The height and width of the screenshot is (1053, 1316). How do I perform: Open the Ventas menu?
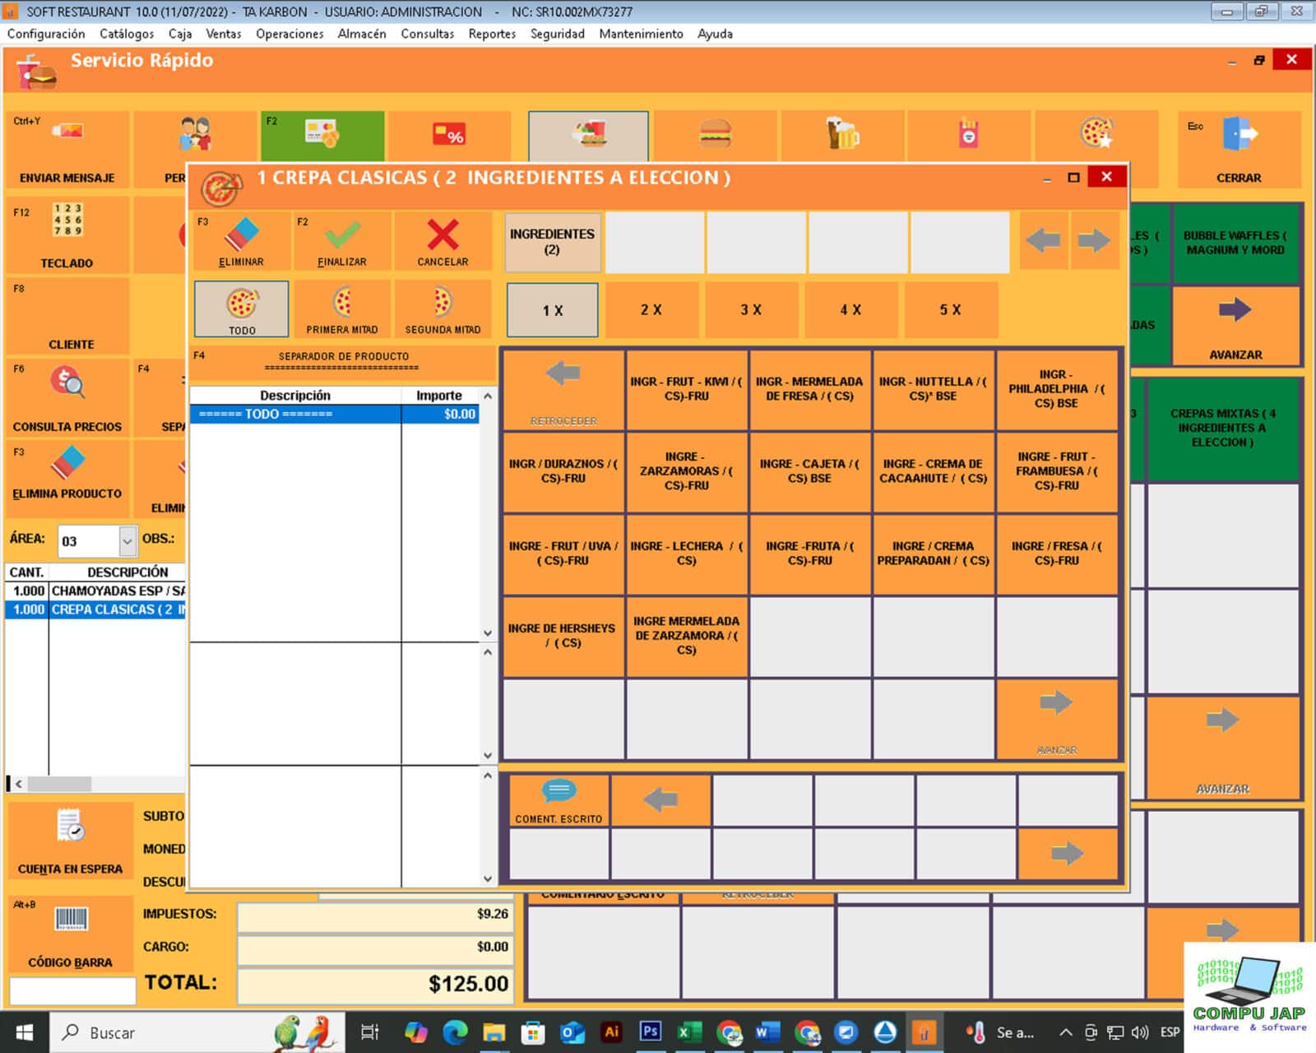(x=224, y=34)
